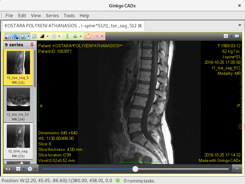Click the 'Slice thickness: 4.00 mm.' text
The width and height of the screenshot is (245, 184).
(61, 150)
